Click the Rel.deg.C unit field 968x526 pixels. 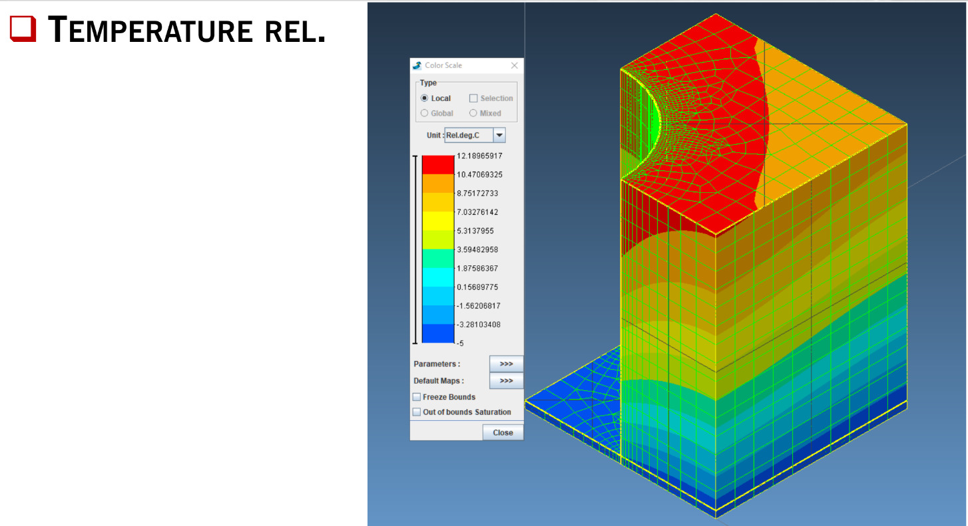point(468,135)
